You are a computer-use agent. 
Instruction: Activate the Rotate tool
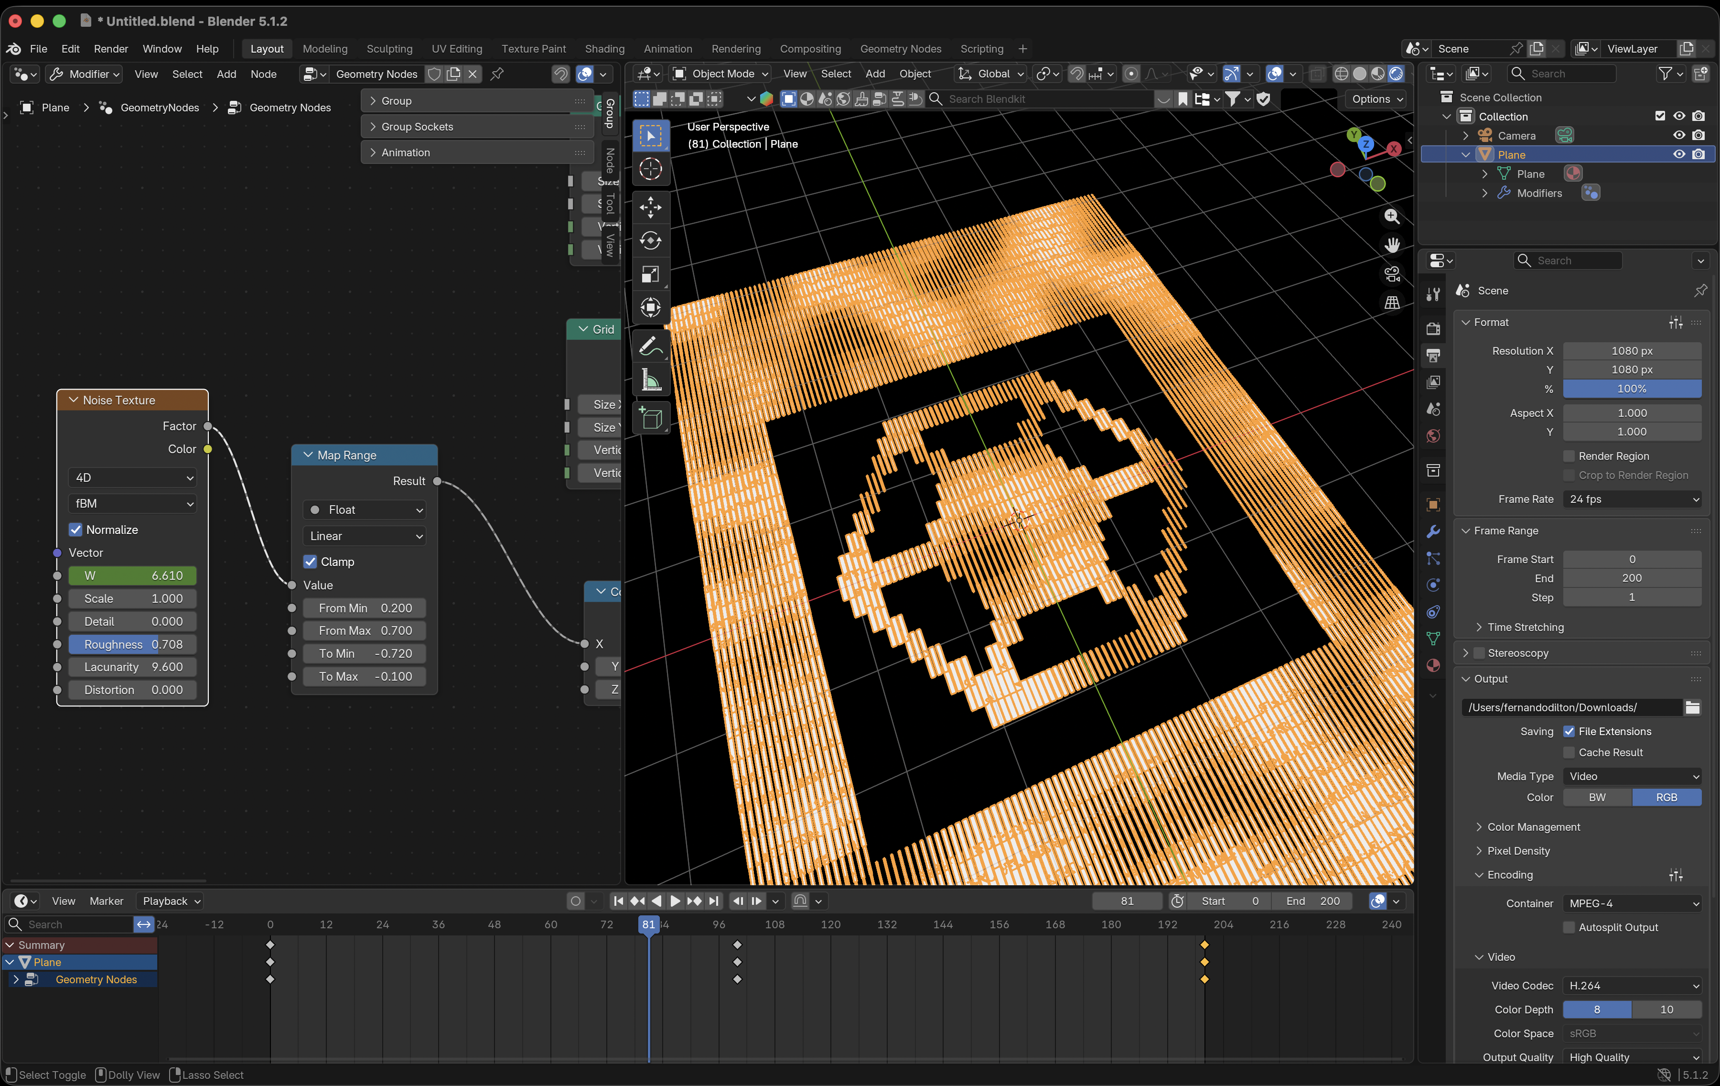coord(650,241)
